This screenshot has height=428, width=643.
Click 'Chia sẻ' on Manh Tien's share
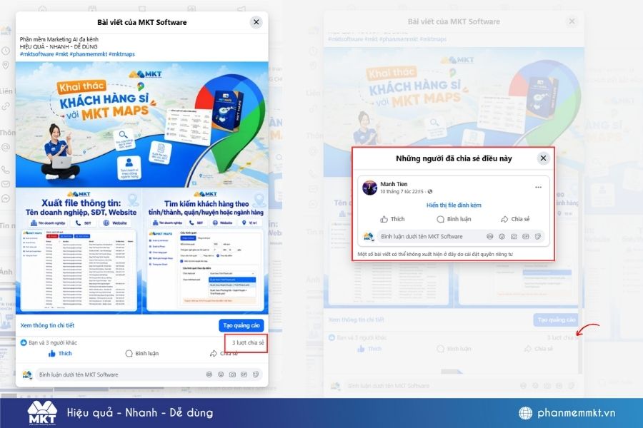(x=515, y=219)
